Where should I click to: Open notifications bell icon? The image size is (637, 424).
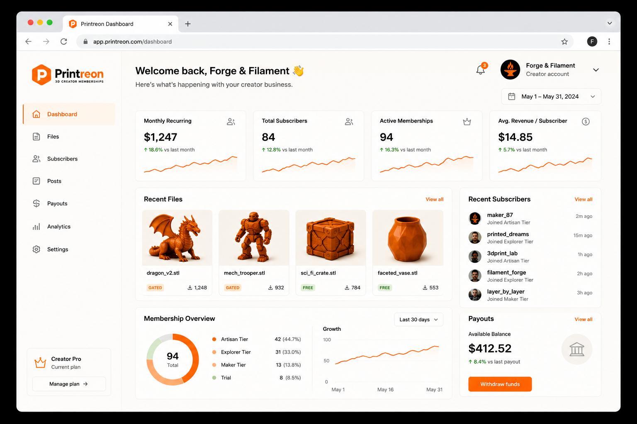tap(481, 70)
